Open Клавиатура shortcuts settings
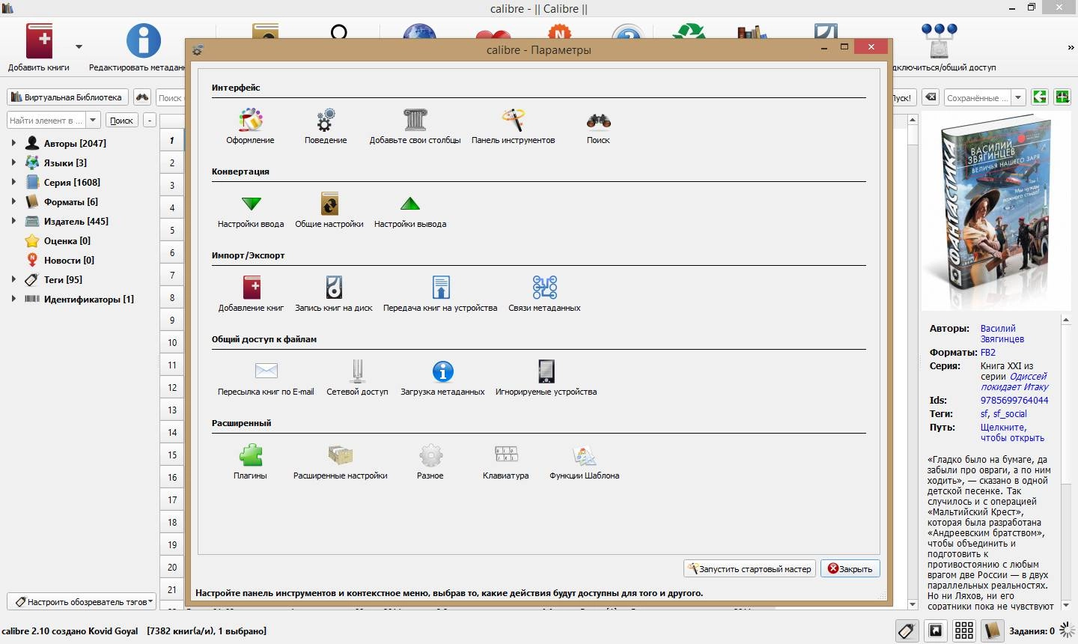 (x=506, y=462)
